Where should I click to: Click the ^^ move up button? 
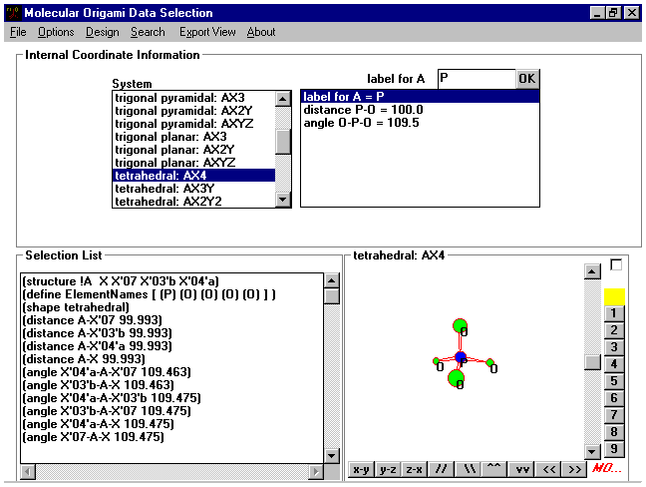pyautogui.click(x=495, y=469)
